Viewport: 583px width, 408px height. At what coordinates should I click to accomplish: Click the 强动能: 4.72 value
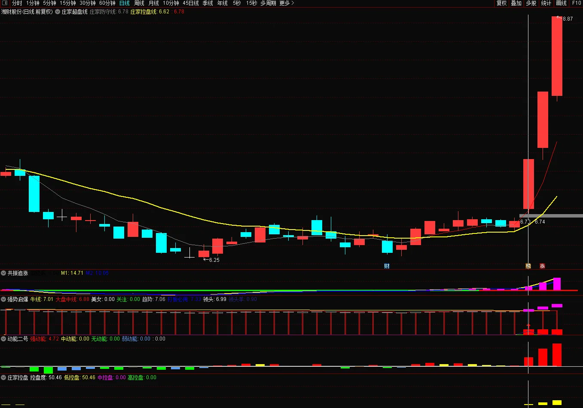tap(44, 339)
